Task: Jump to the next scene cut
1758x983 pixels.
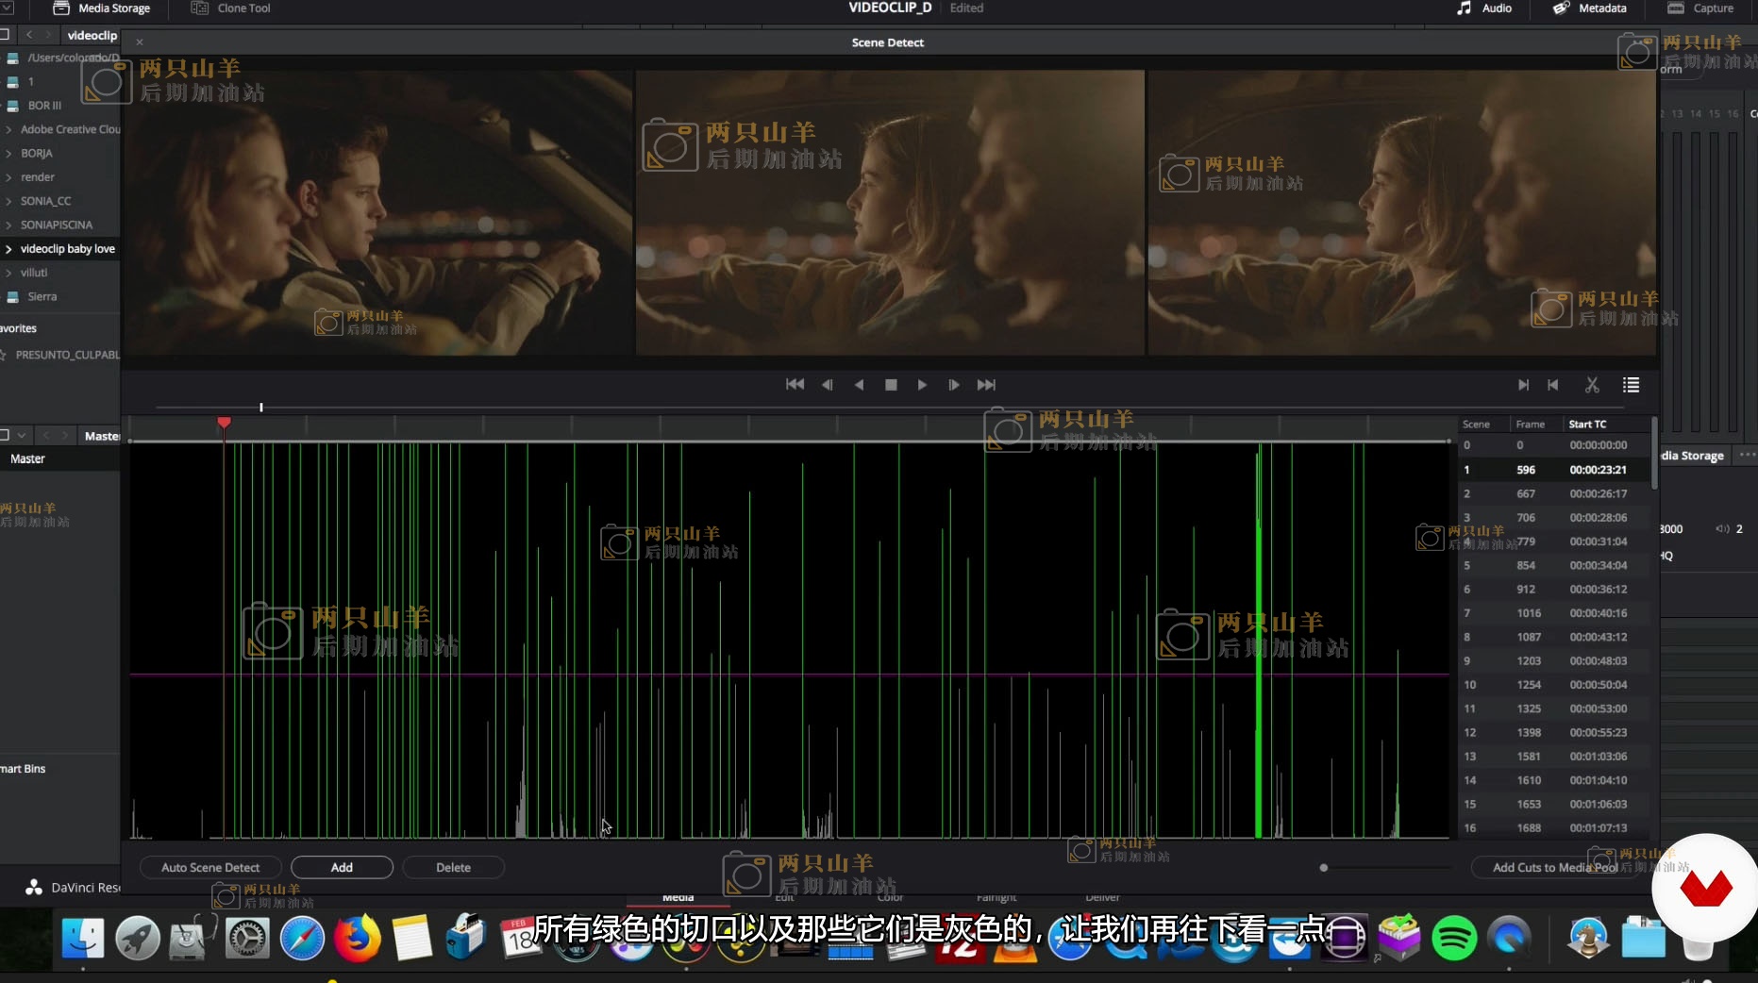Action: pyautogui.click(x=1523, y=385)
